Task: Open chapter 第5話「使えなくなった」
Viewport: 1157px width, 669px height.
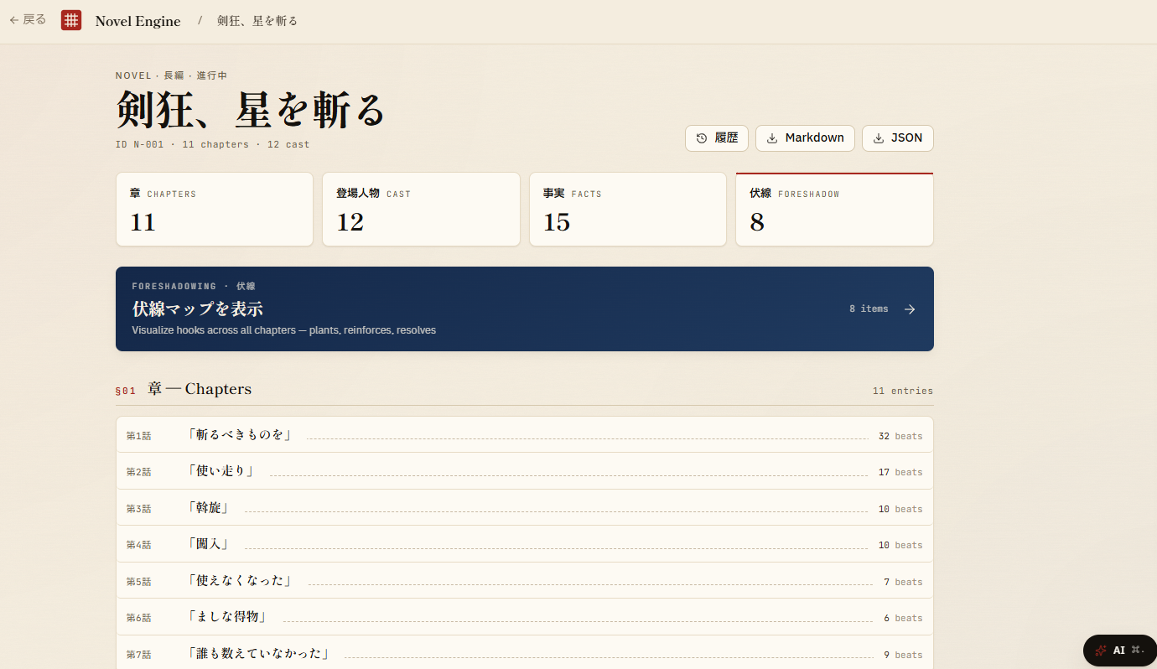Action: 525,581
